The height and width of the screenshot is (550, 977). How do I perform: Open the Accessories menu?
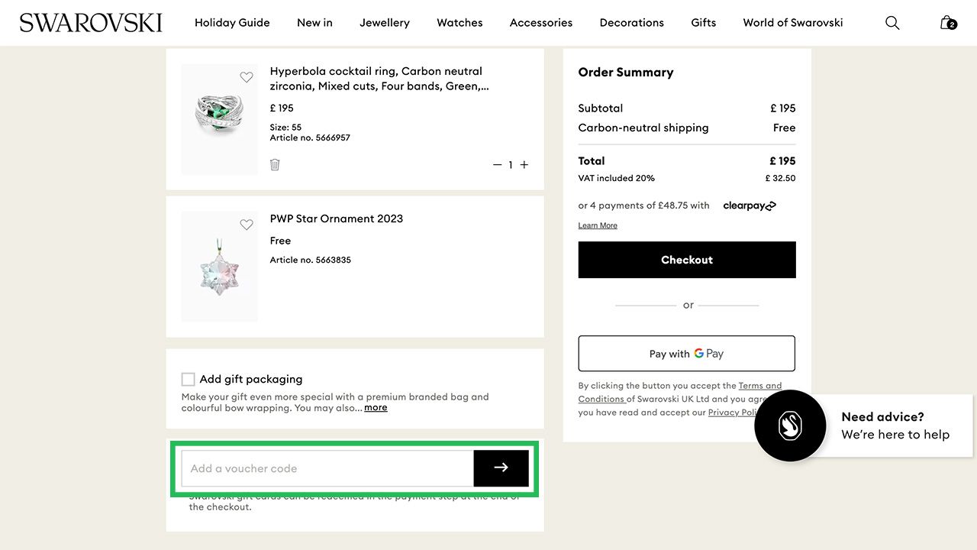[x=541, y=23]
